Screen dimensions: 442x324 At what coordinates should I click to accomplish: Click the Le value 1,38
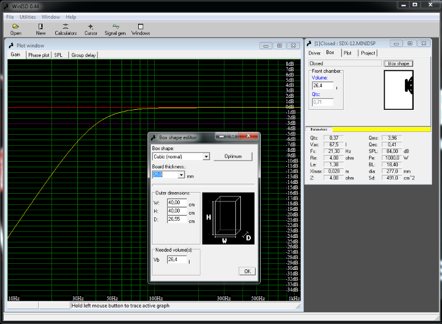[x=334, y=164]
